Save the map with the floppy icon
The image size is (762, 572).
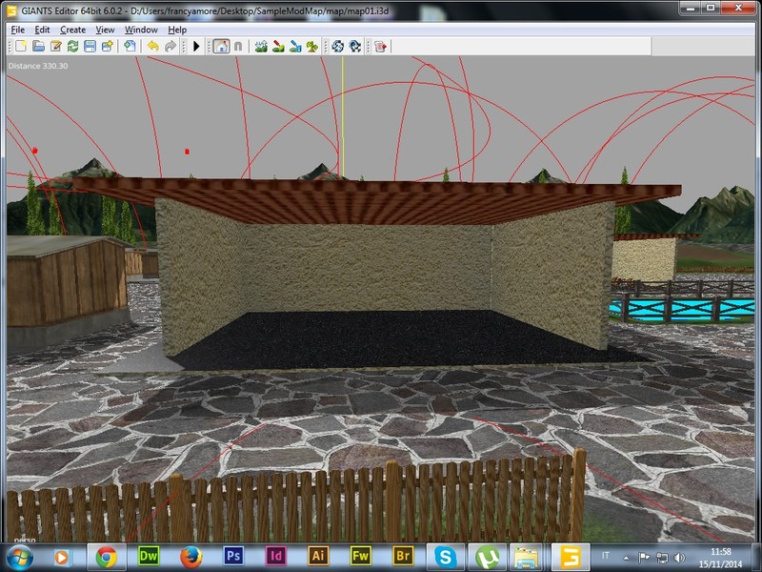90,46
